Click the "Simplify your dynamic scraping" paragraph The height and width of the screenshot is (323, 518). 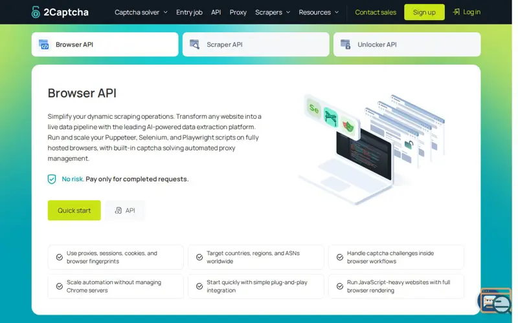click(x=155, y=137)
